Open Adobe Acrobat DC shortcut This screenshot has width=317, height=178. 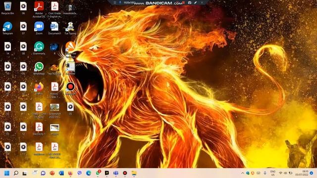[x=39, y=9]
